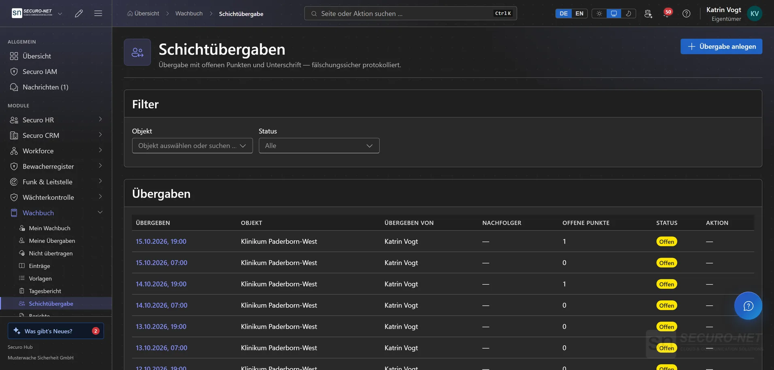Expand the Workforce module
774x370 pixels.
tap(56, 151)
